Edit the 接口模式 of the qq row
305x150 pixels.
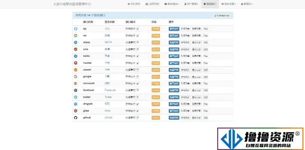coord(138,29)
